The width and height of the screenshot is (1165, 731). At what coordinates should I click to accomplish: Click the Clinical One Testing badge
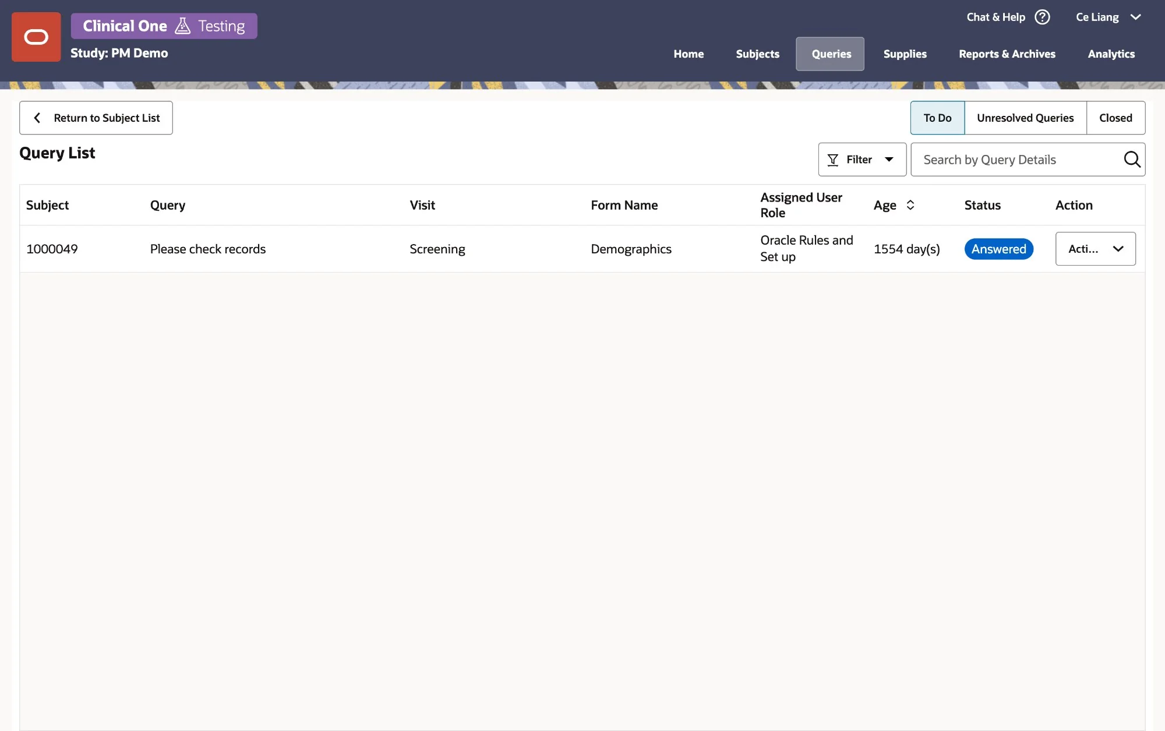click(x=164, y=26)
